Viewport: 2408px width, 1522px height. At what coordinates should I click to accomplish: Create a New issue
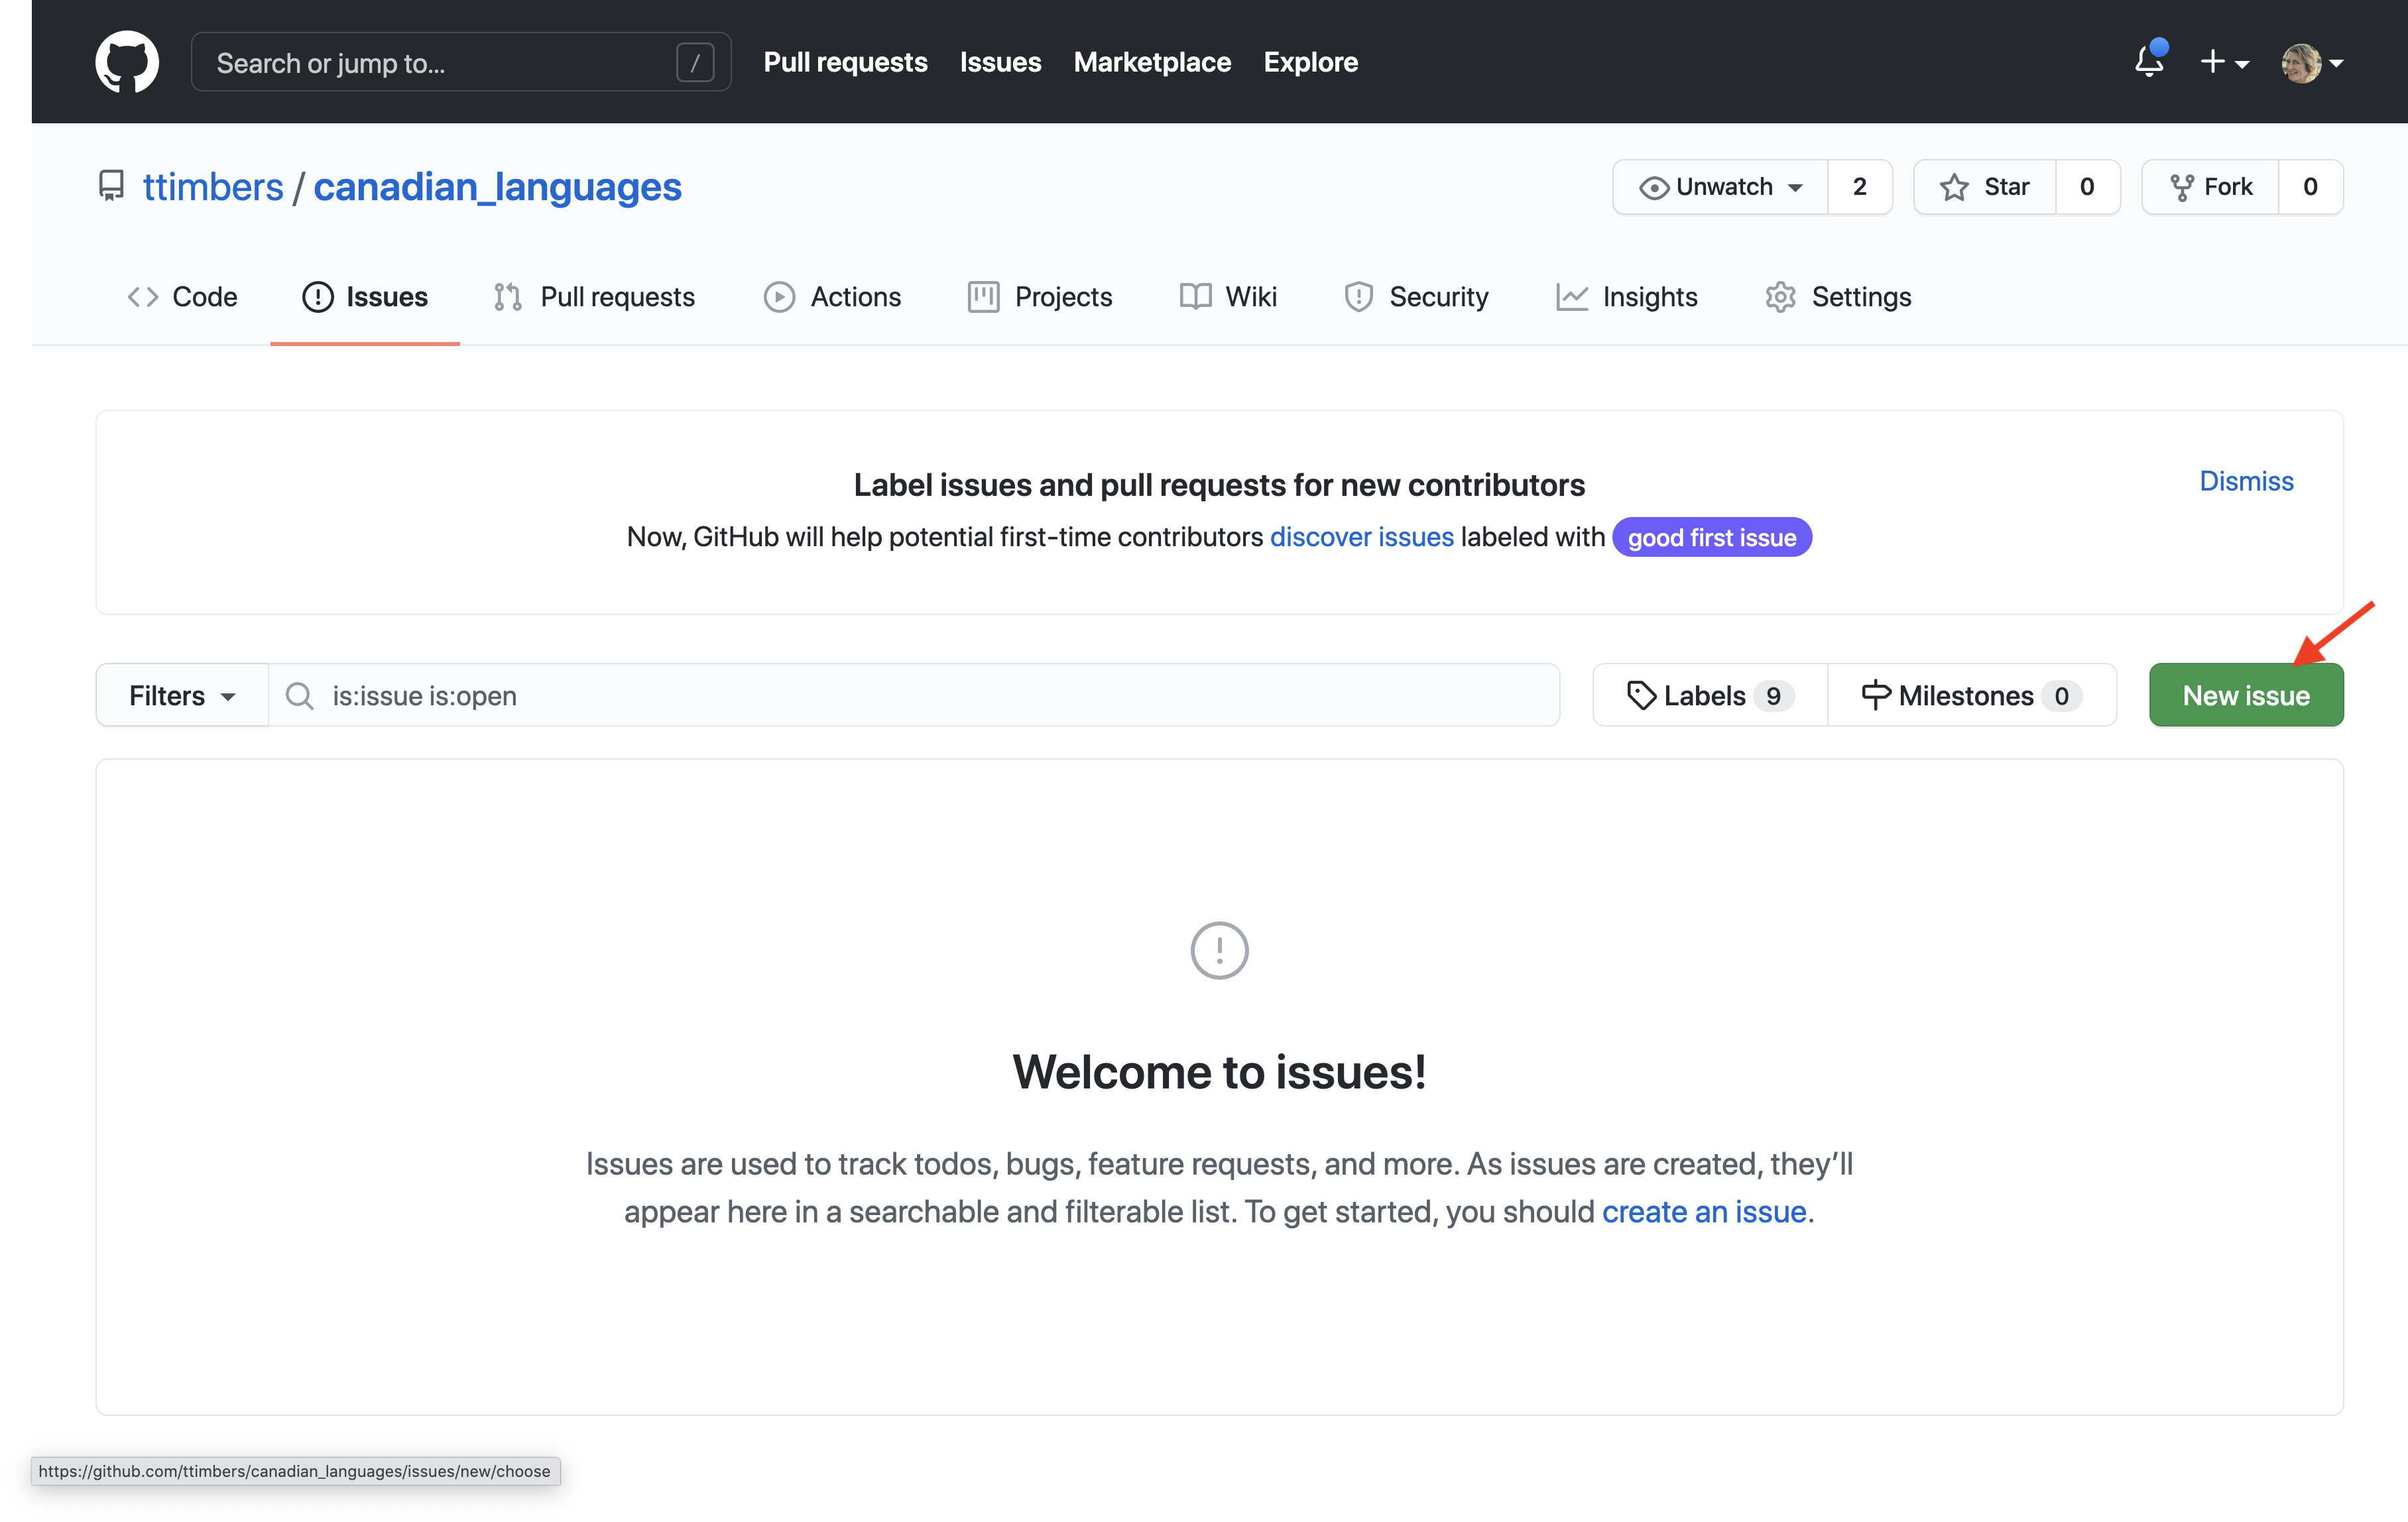[2246, 695]
